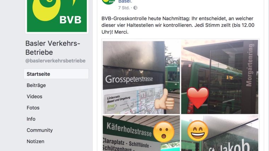Go to the Beiträge section
This screenshot has width=269, height=151.
click(x=36, y=85)
